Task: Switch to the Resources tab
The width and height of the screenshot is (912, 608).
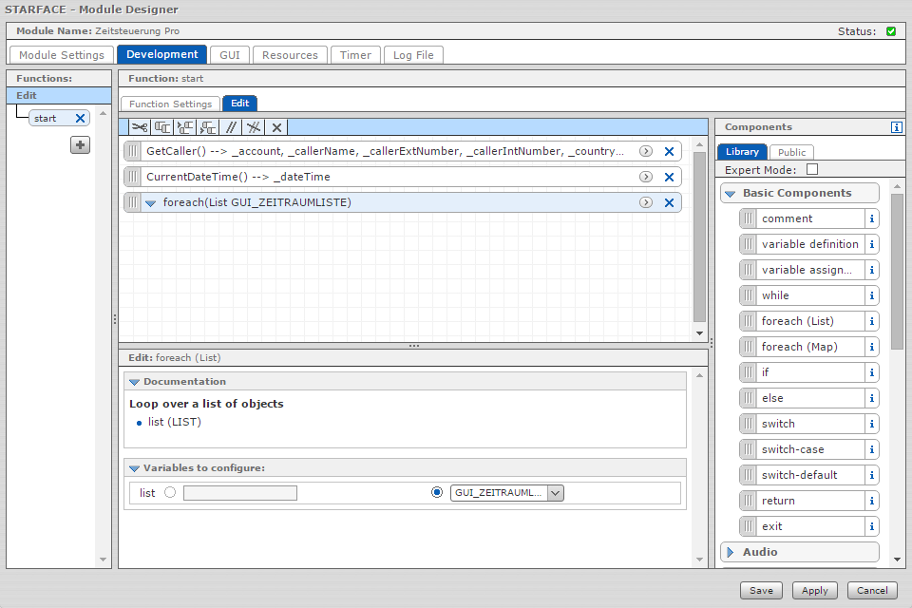Action: click(290, 55)
